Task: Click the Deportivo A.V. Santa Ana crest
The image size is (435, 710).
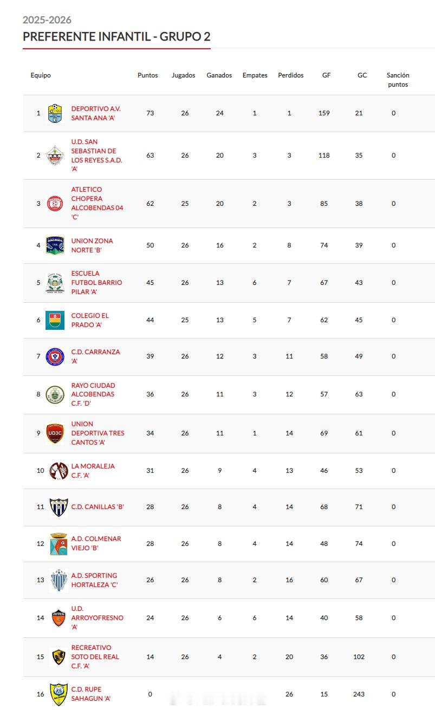Action: pos(55,113)
